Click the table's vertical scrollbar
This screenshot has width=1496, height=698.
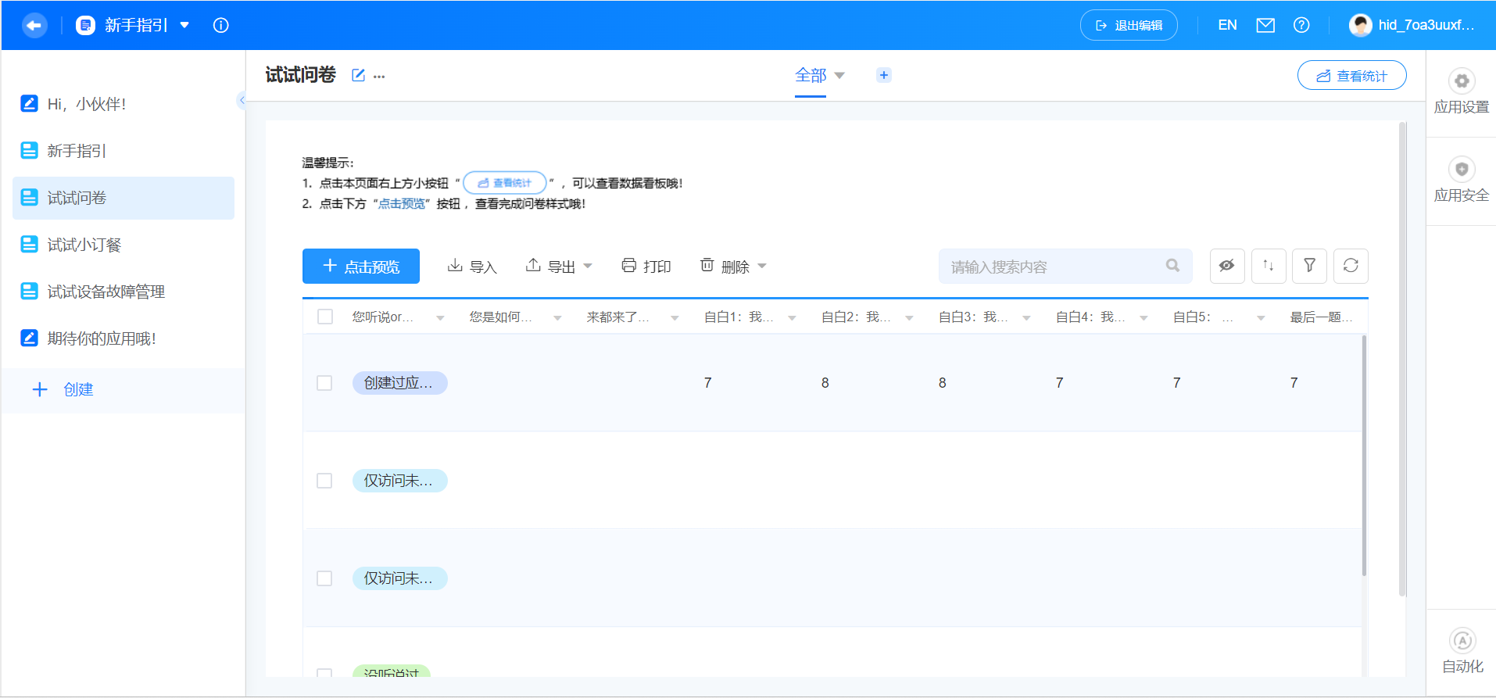pyautogui.click(x=1364, y=456)
